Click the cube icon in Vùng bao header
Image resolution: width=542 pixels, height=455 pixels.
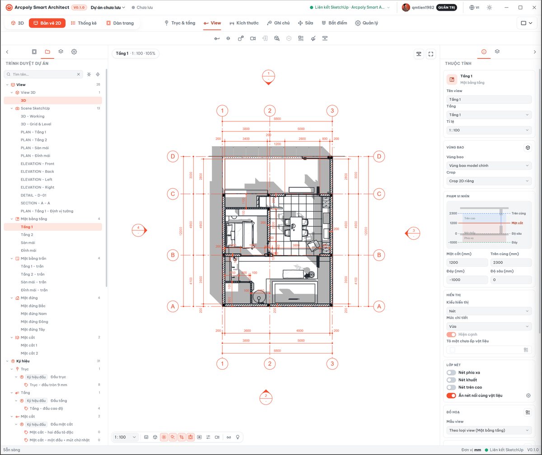(528, 148)
